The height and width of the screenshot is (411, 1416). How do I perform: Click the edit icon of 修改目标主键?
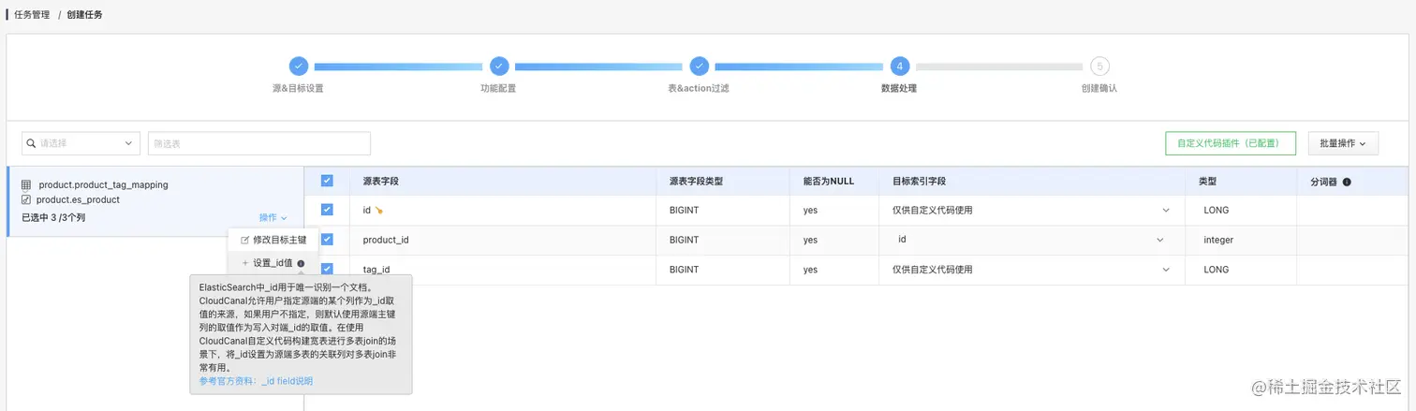coord(245,240)
